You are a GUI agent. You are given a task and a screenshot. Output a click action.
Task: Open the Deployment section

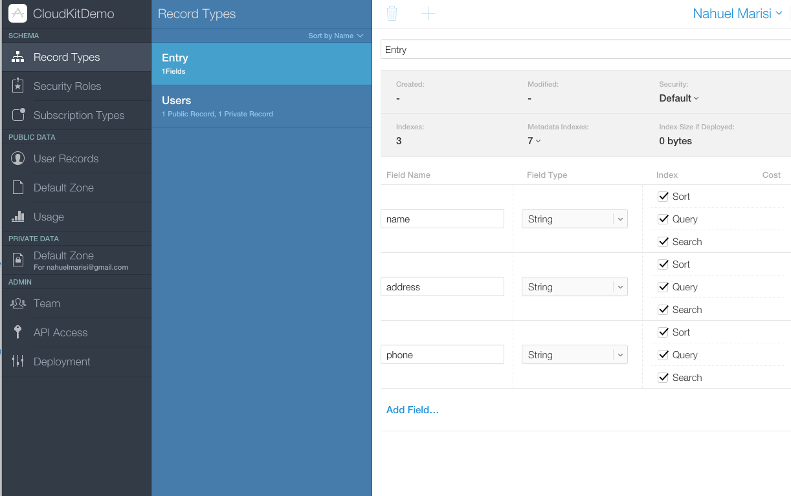(x=76, y=361)
